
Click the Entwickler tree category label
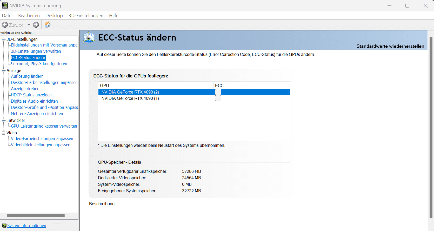coord(16,120)
